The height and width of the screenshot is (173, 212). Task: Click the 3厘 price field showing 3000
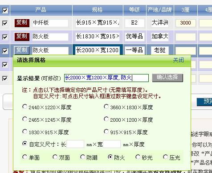(186, 23)
